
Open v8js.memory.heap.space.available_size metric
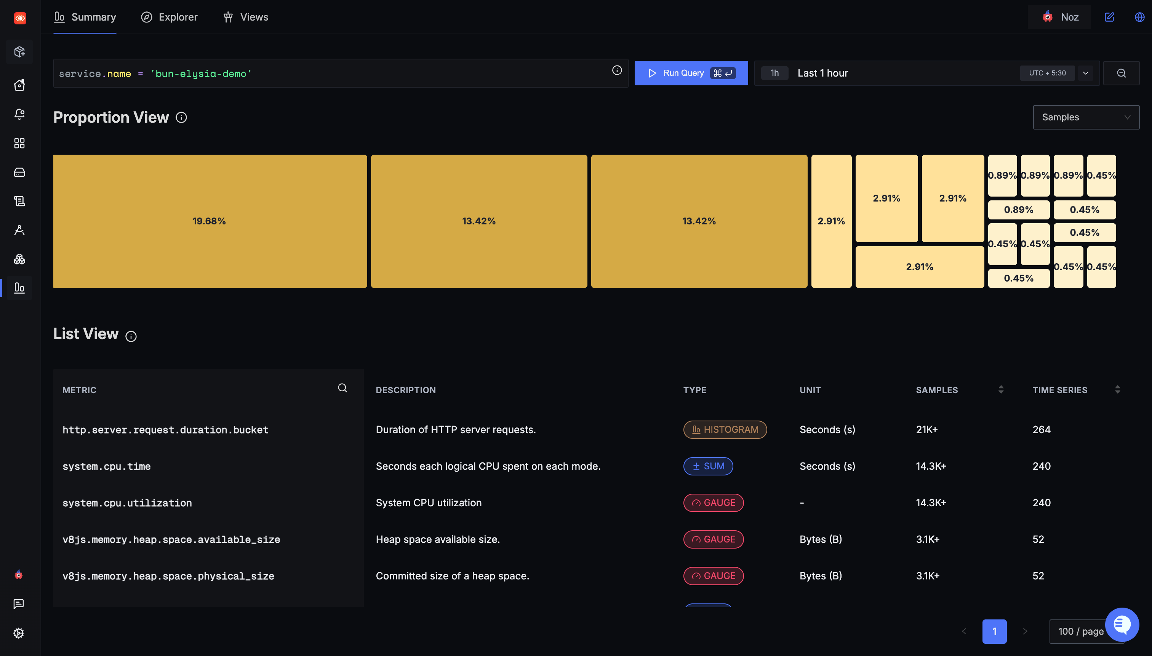click(171, 539)
